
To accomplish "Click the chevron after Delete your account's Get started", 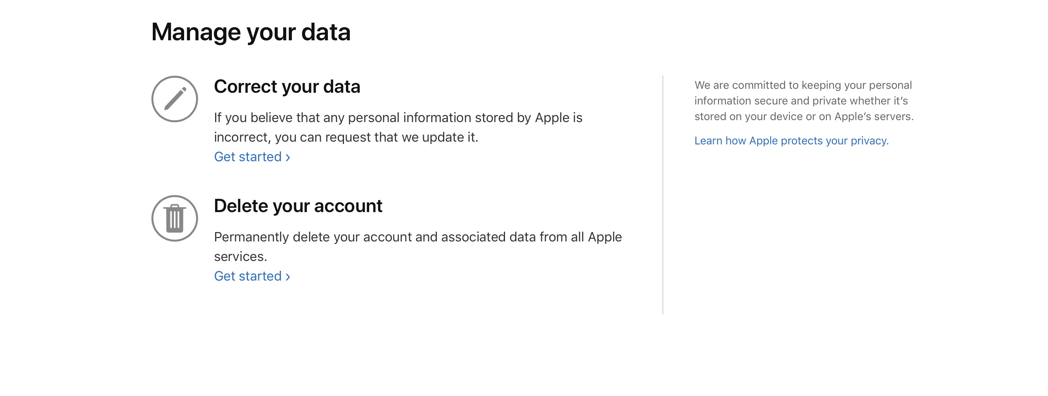I will (288, 277).
